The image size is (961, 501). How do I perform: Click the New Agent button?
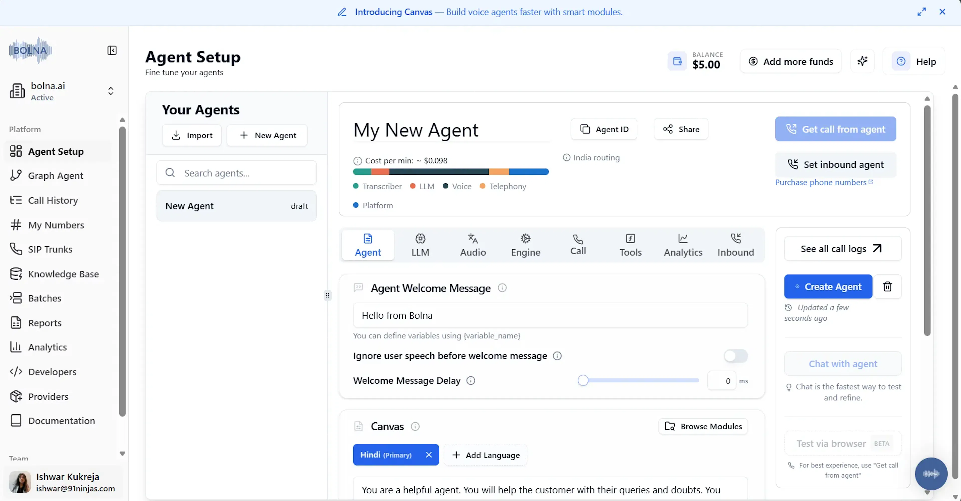click(267, 135)
